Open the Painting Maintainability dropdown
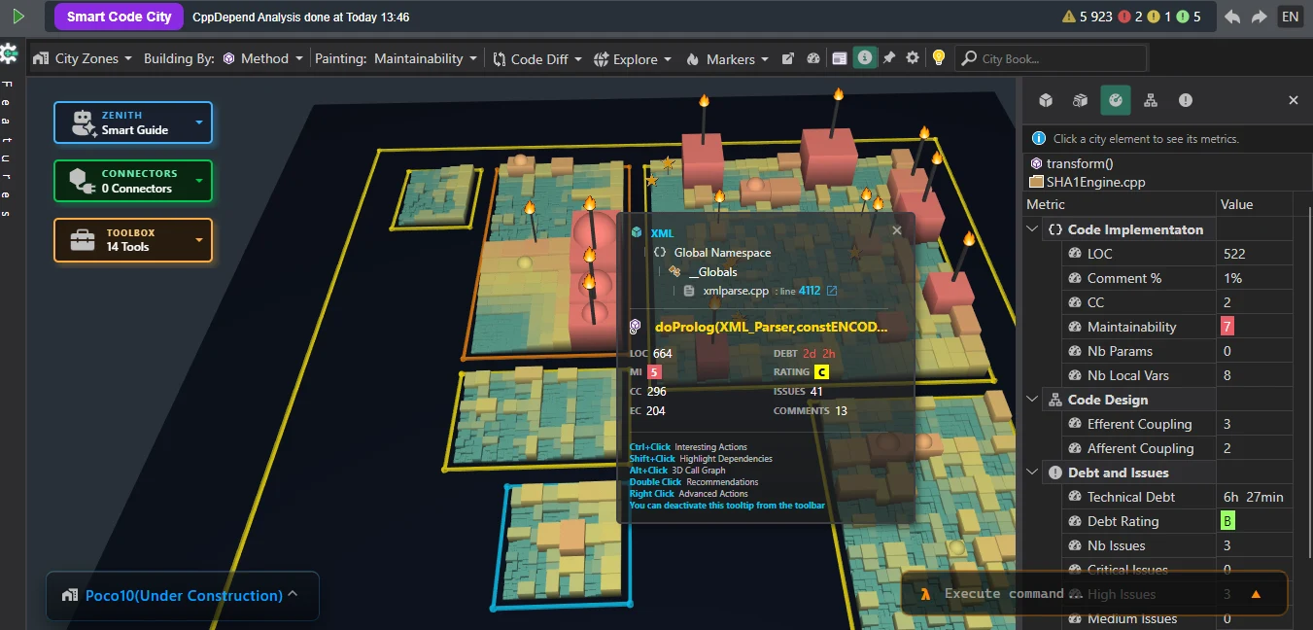The width and height of the screenshot is (1313, 630). coord(397,58)
